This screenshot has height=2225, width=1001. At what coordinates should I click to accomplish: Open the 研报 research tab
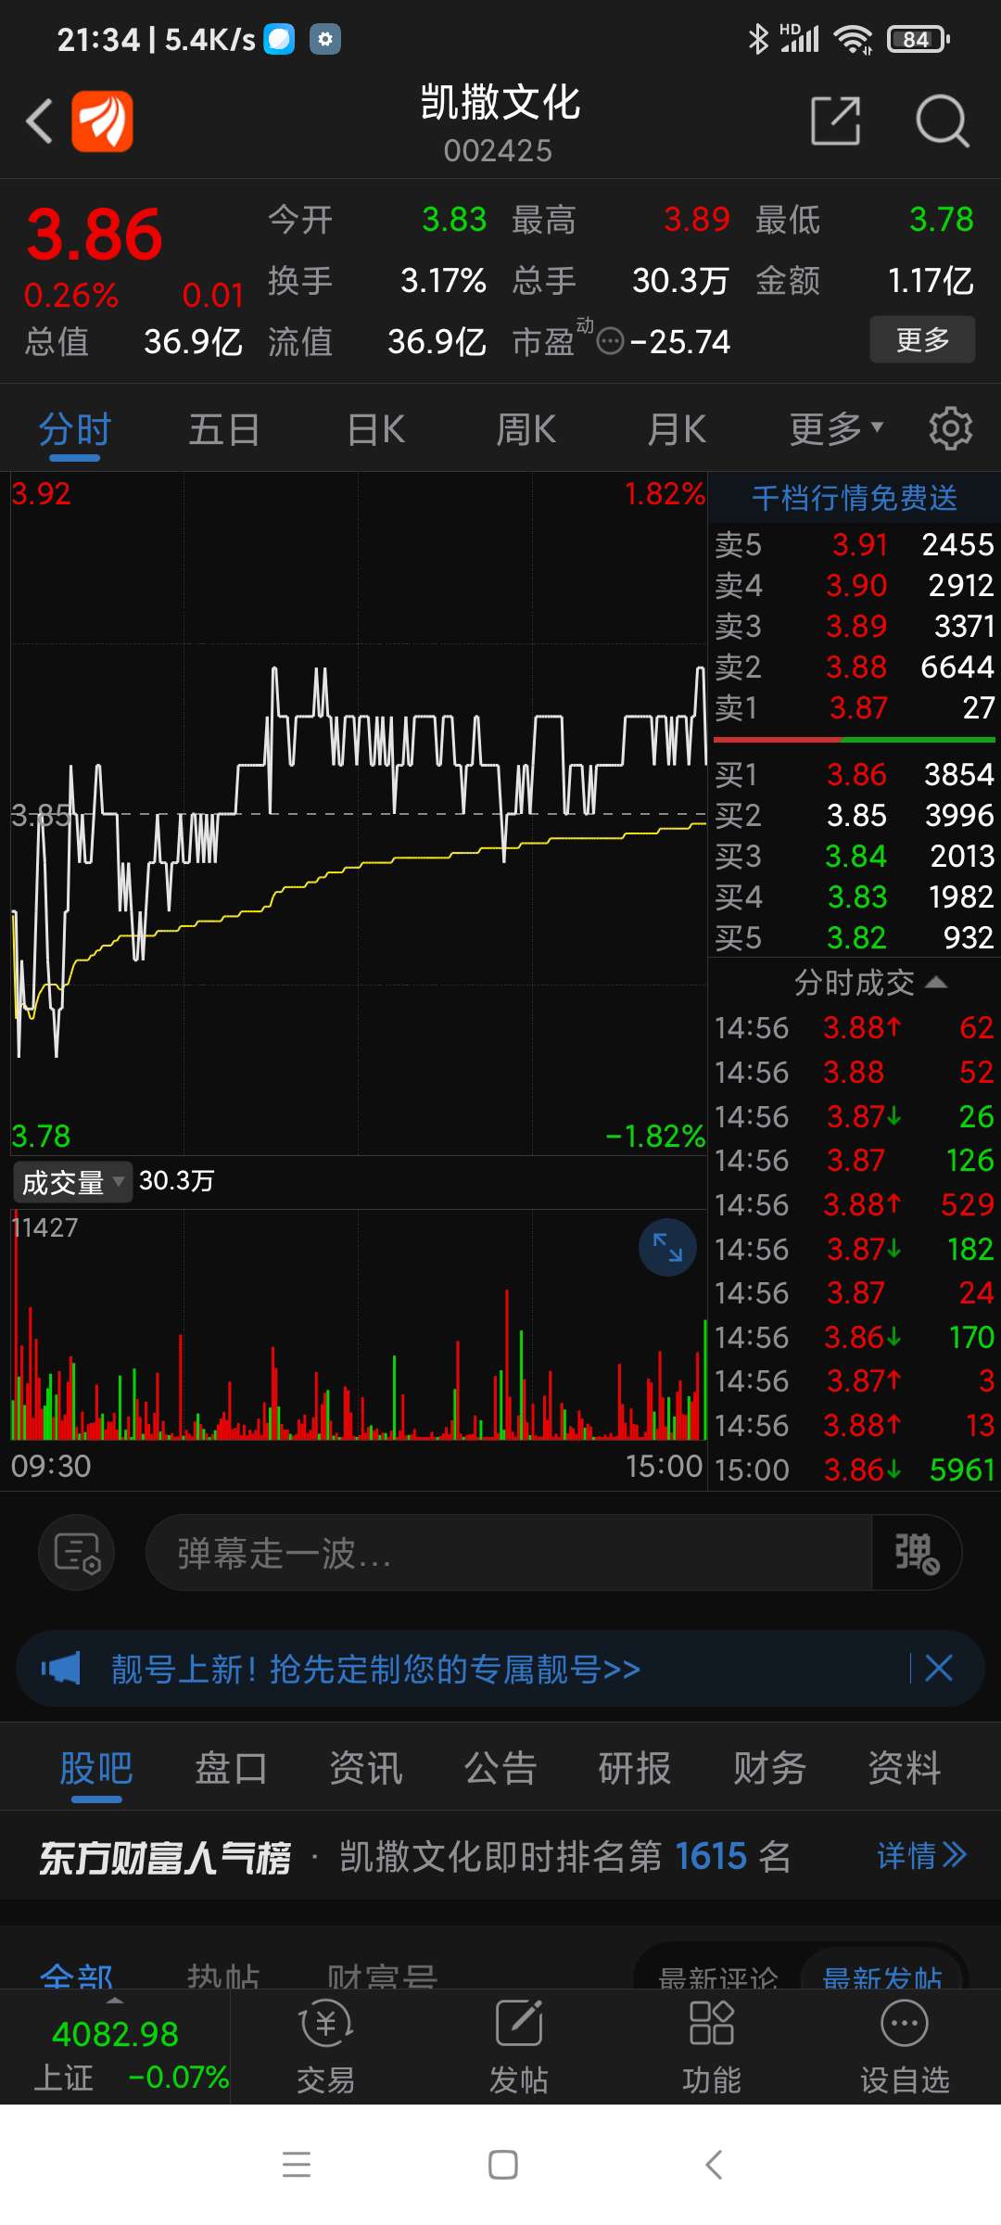635,1768
